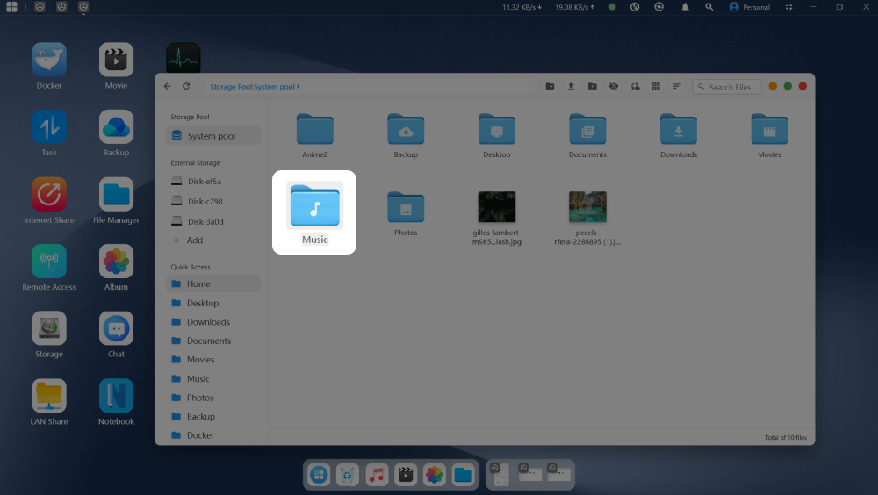This screenshot has height=495, width=878.
Task: Toggle hidden files visibility eye icon
Action: point(614,86)
